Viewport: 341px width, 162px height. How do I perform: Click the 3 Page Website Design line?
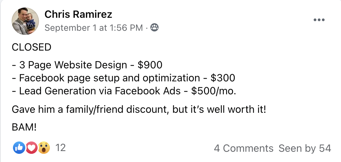pyautogui.click(x=72, y=64)
